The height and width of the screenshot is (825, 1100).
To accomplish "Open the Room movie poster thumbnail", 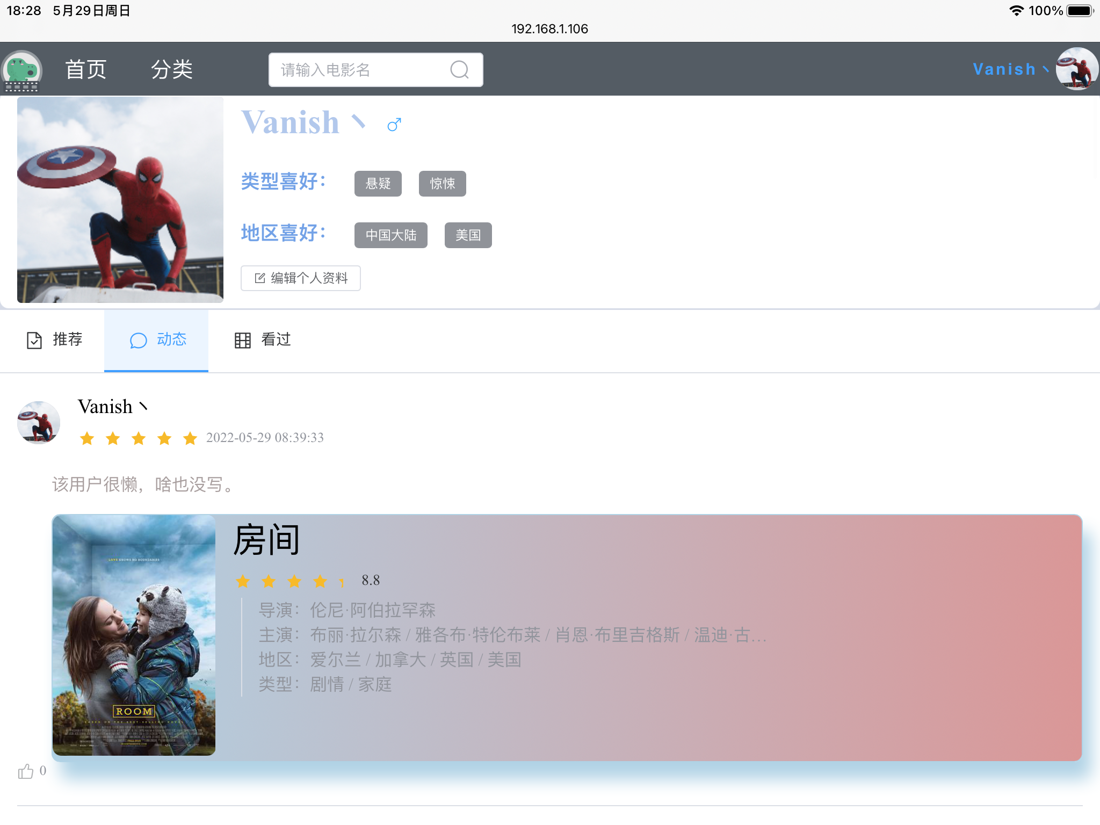I will pos(134,635).
